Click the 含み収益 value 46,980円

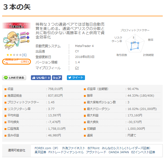(x=55, y=135)
